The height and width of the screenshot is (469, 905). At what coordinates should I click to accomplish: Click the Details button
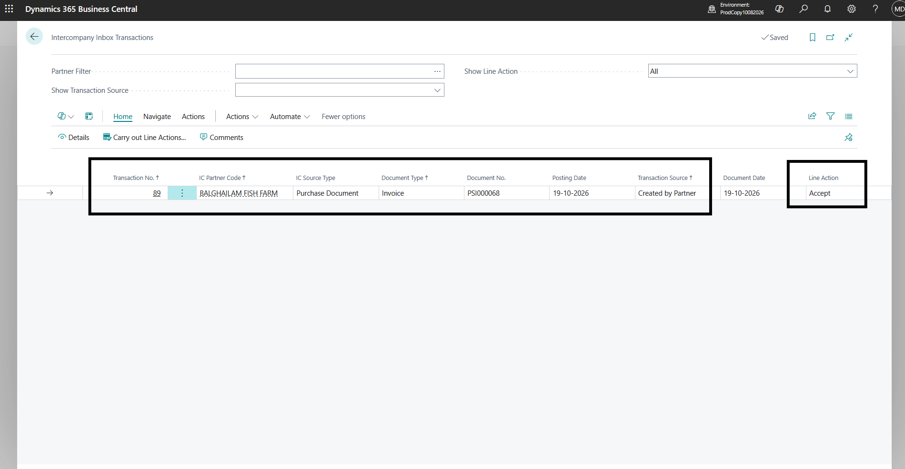tap(73, 137)
